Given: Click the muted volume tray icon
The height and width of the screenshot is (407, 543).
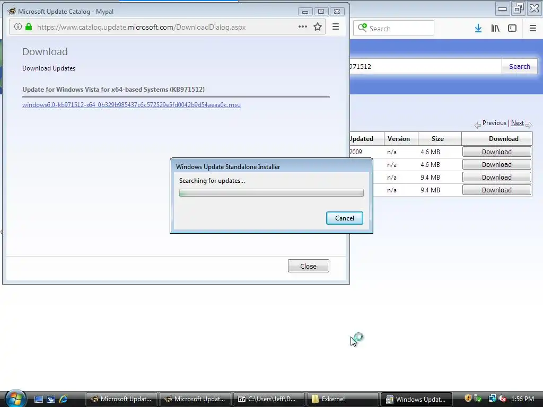Looking at the screenshot, I should tap(502, 399).
